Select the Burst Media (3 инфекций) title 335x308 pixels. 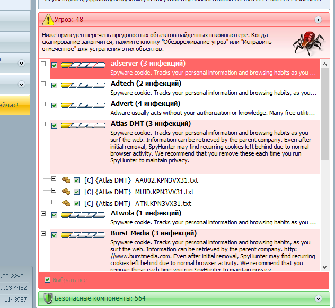click(x=154, y=233)
